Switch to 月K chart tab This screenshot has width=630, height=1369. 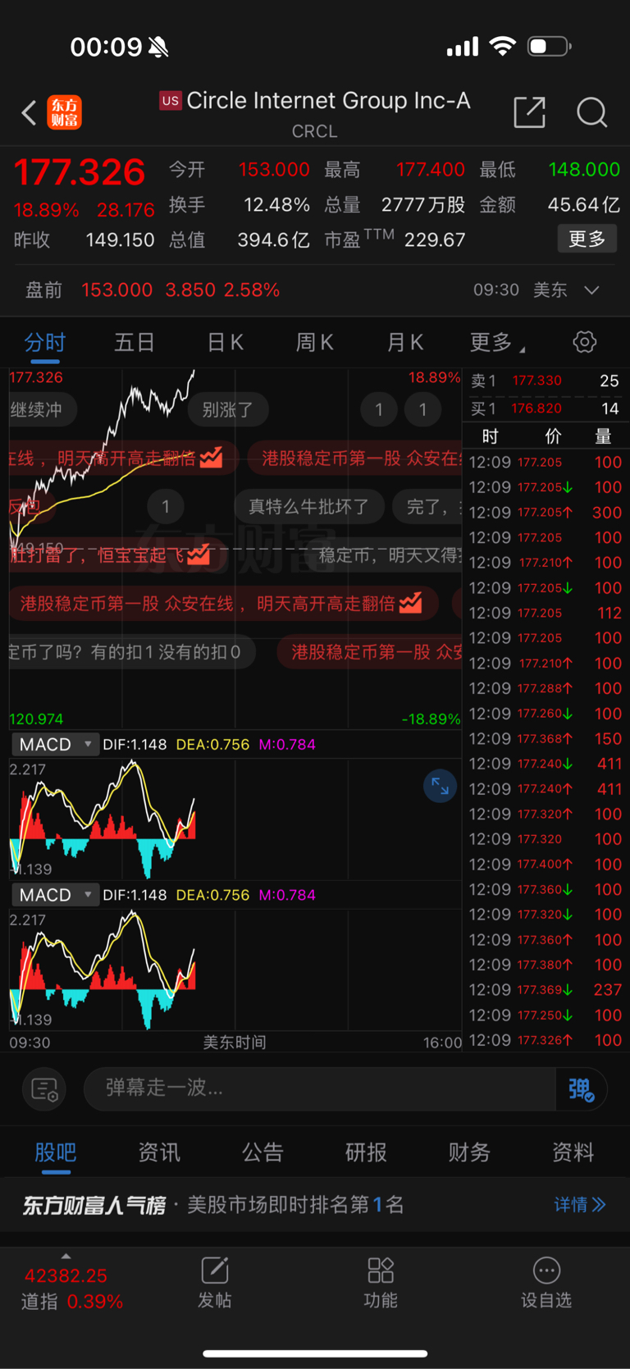[x=405, y=343]
